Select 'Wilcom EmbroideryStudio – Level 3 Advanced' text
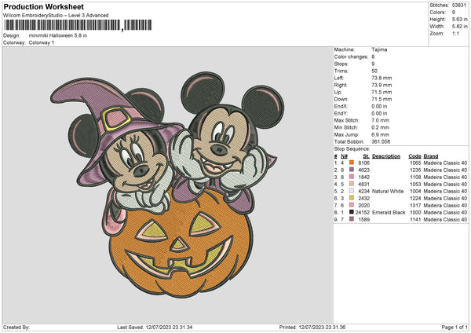471x333 pixels. click(x=56, y=16)
